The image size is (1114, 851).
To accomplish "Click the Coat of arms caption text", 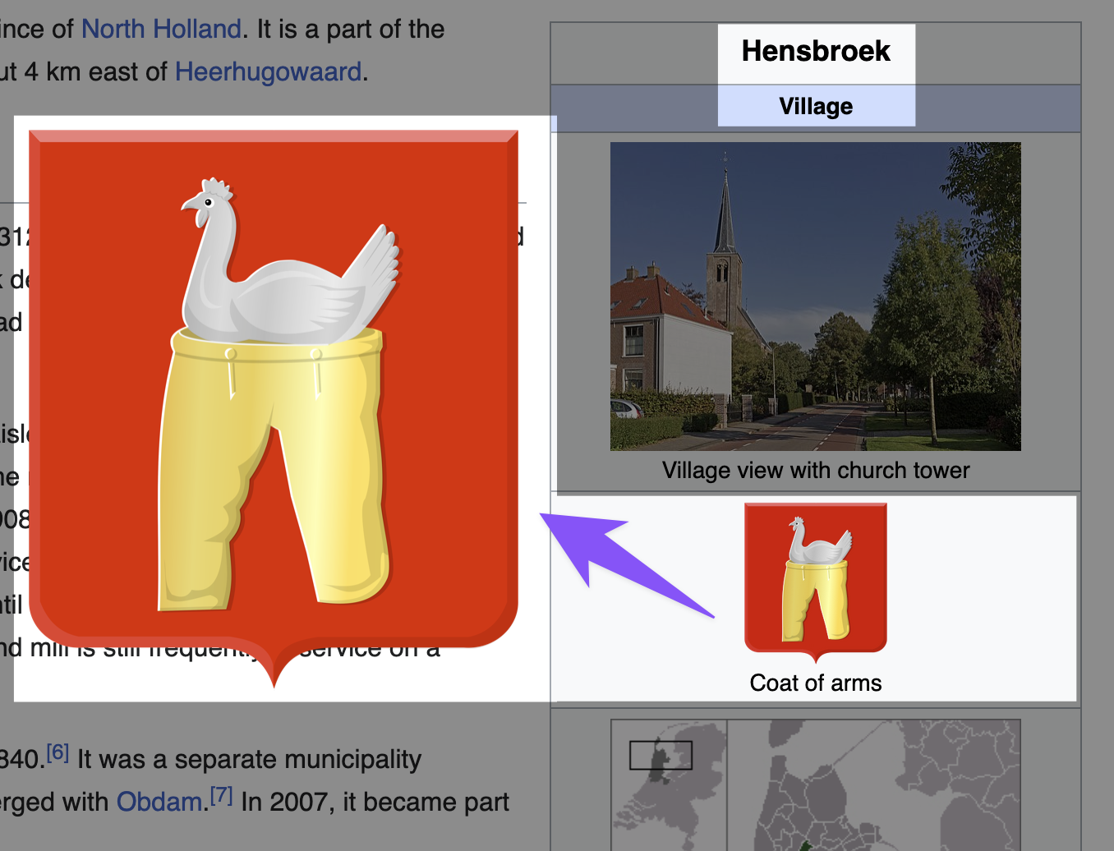I will [x=814, y=682].
